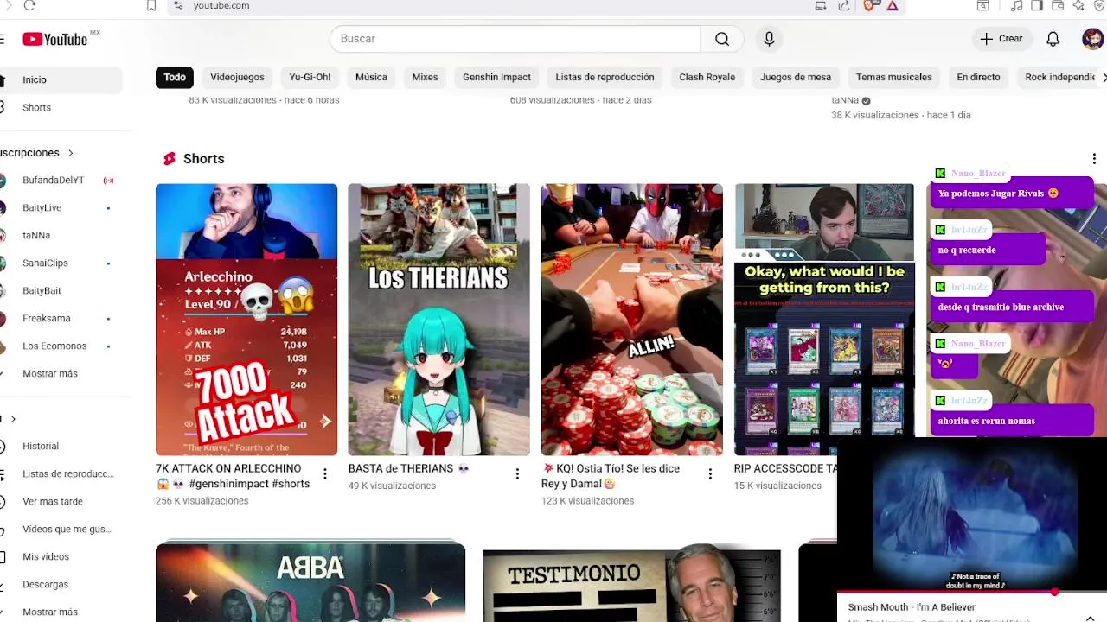The height and width of the screenshot is (622, 1107).
Task: Open options for 7K ATTACK ON ARLECCHINO short
Action: [x=324, y=473]
